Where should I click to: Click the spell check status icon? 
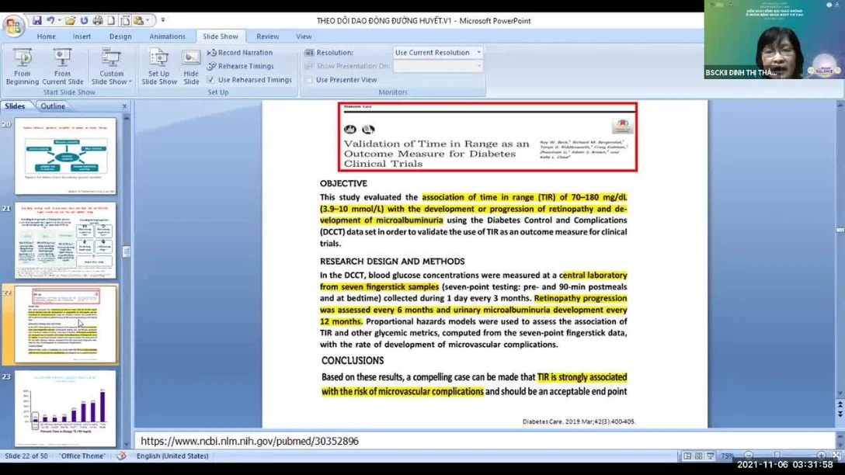tap(121, 456)
